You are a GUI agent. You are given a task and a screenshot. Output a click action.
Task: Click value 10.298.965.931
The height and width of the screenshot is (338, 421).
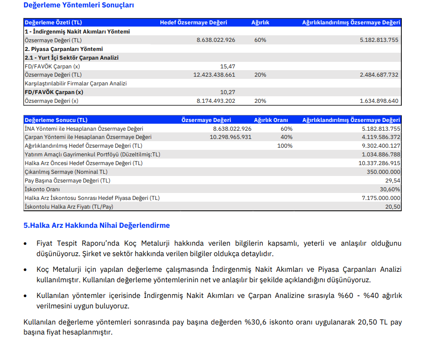click(231, 137)
